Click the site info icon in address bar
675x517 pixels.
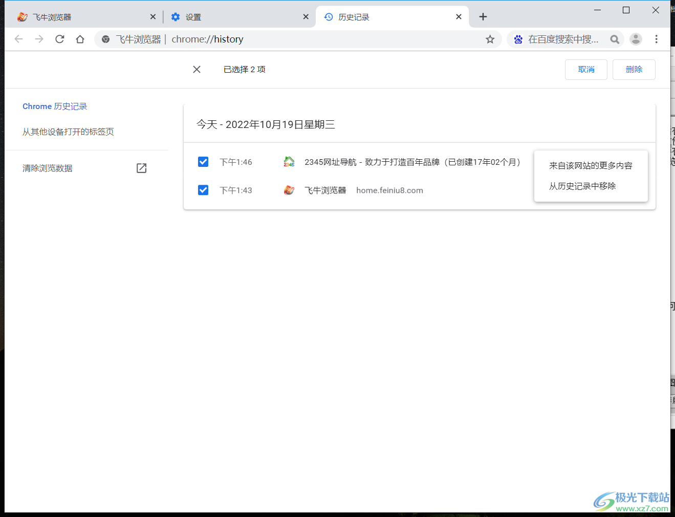click(105, 39)
